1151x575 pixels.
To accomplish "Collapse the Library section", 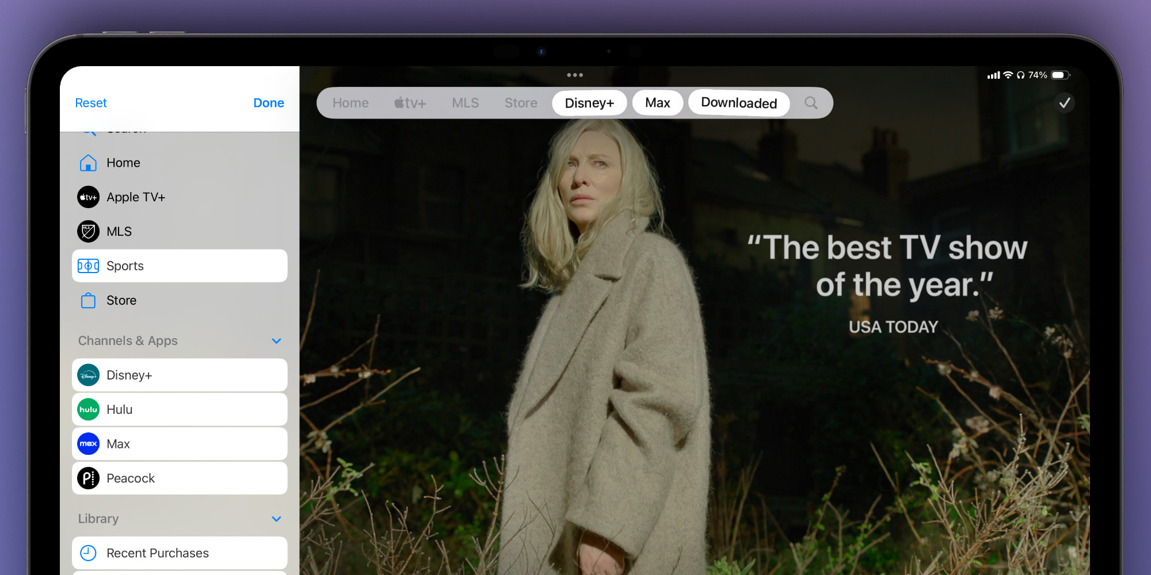I will pyautogui.click(x=275, y=519).
